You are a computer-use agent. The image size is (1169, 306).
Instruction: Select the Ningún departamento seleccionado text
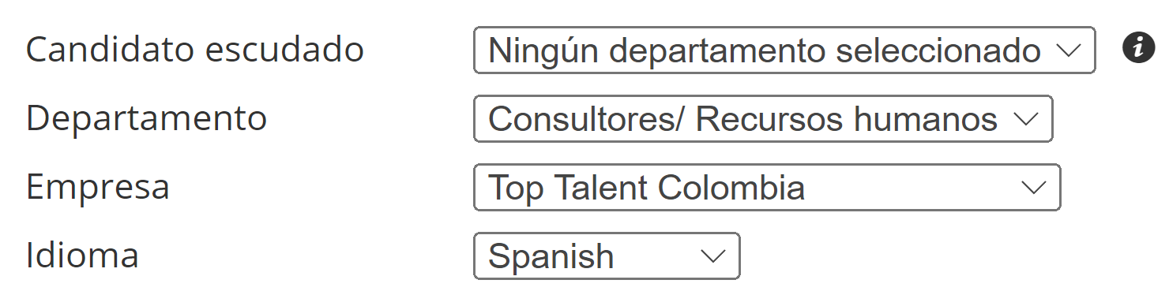[x=765, y=51]
